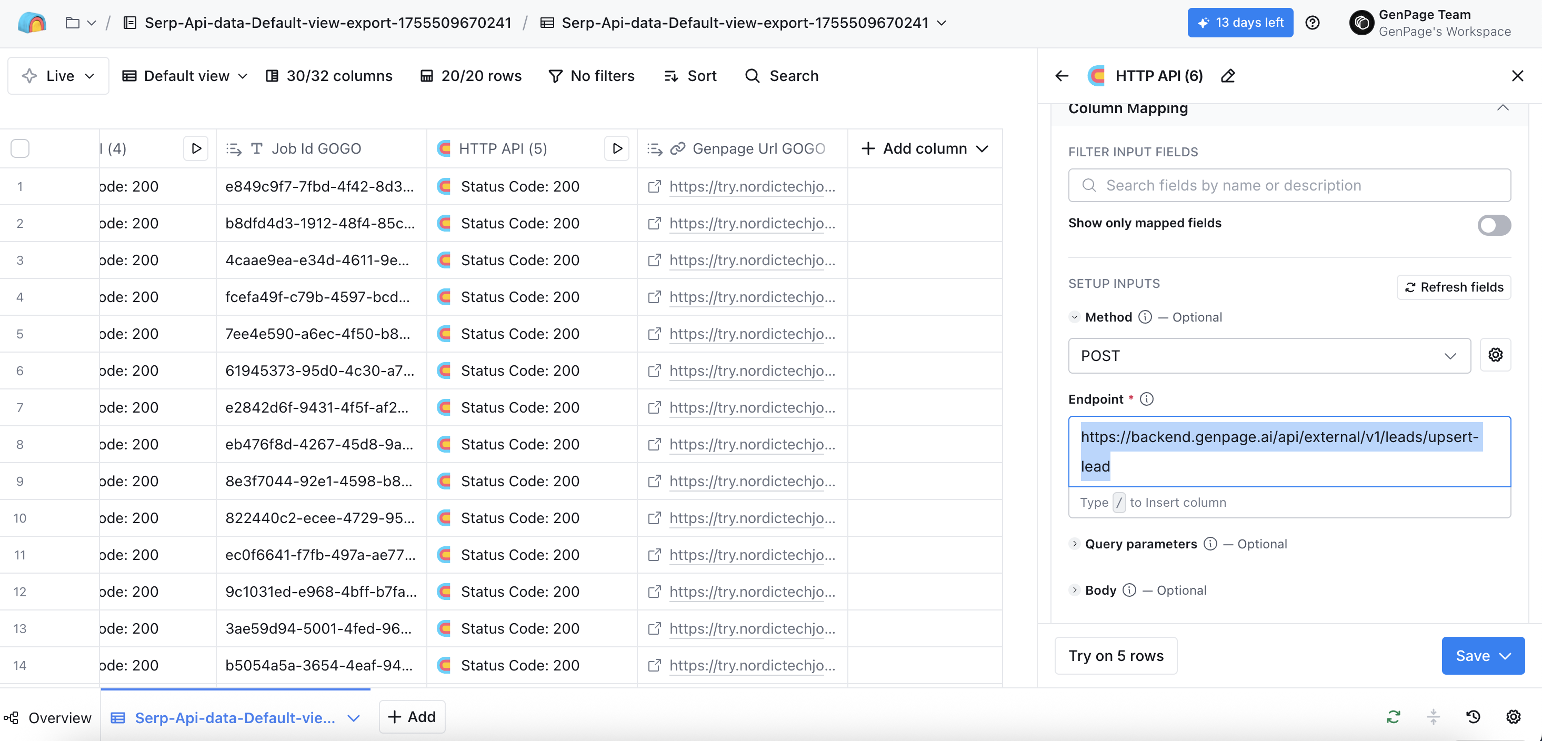This screenshot has height=741, width=1542.
Task: Click the Add table button
Action: click(412, 716)
